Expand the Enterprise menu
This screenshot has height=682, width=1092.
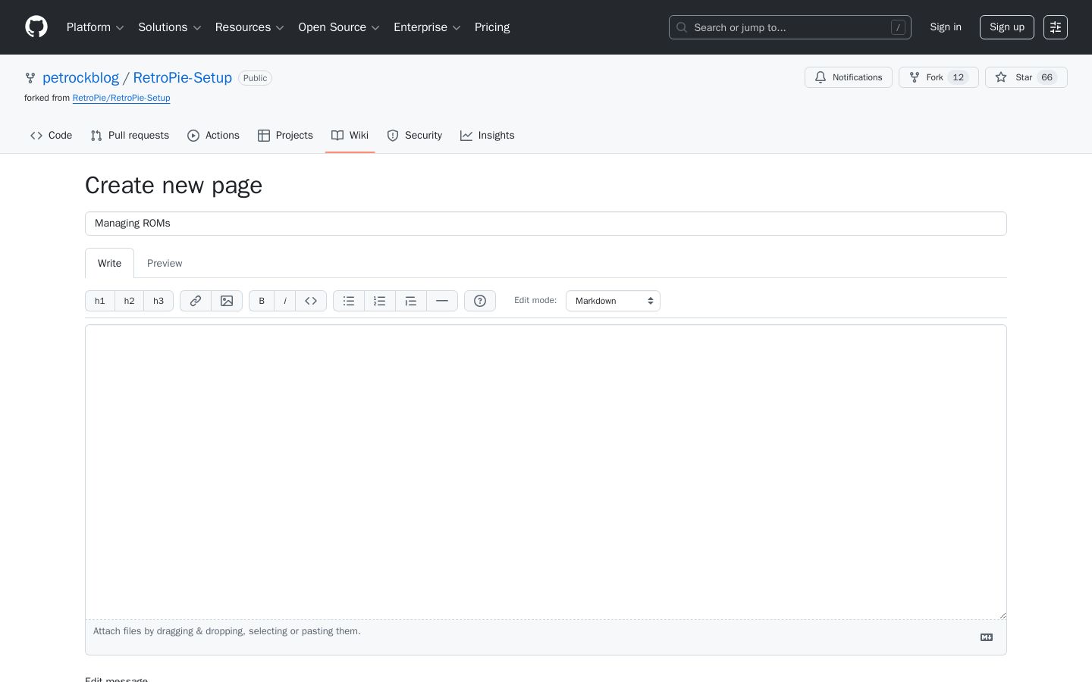coord(427,27)
